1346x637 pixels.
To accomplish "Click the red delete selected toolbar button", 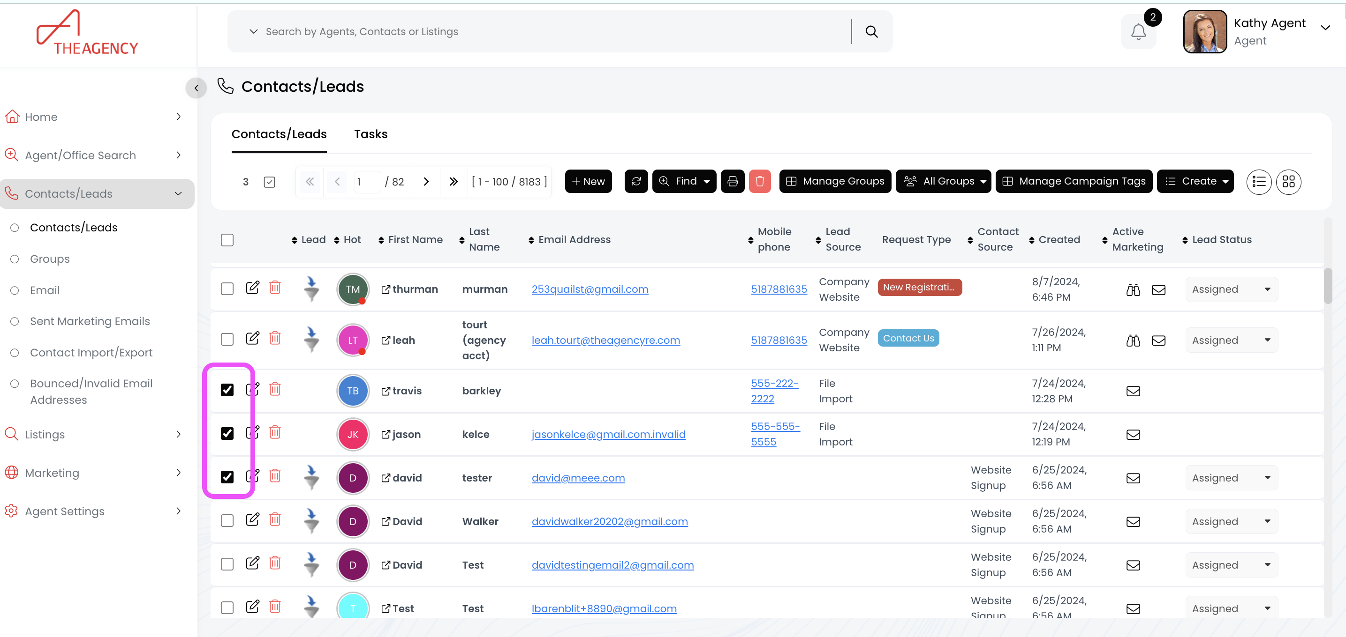I will [x=759, y=182].
